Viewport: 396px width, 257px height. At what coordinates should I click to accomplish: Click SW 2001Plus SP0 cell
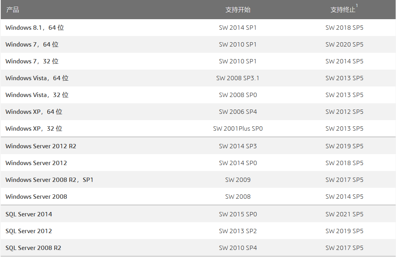coord(238,129)
